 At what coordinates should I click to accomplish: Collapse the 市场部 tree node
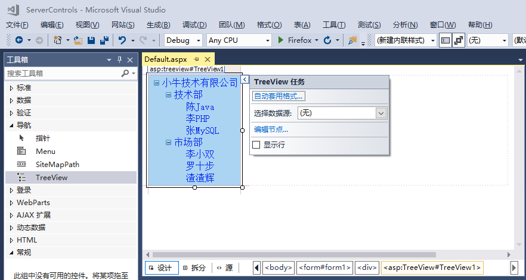[168, 142]
